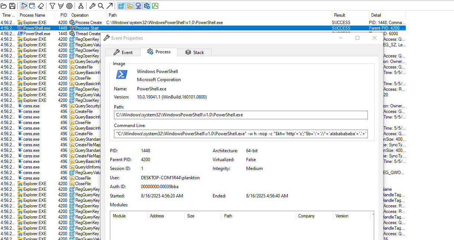Click the Address column header in Modules list
454x240 pixels.
click(x=166, y=216)
